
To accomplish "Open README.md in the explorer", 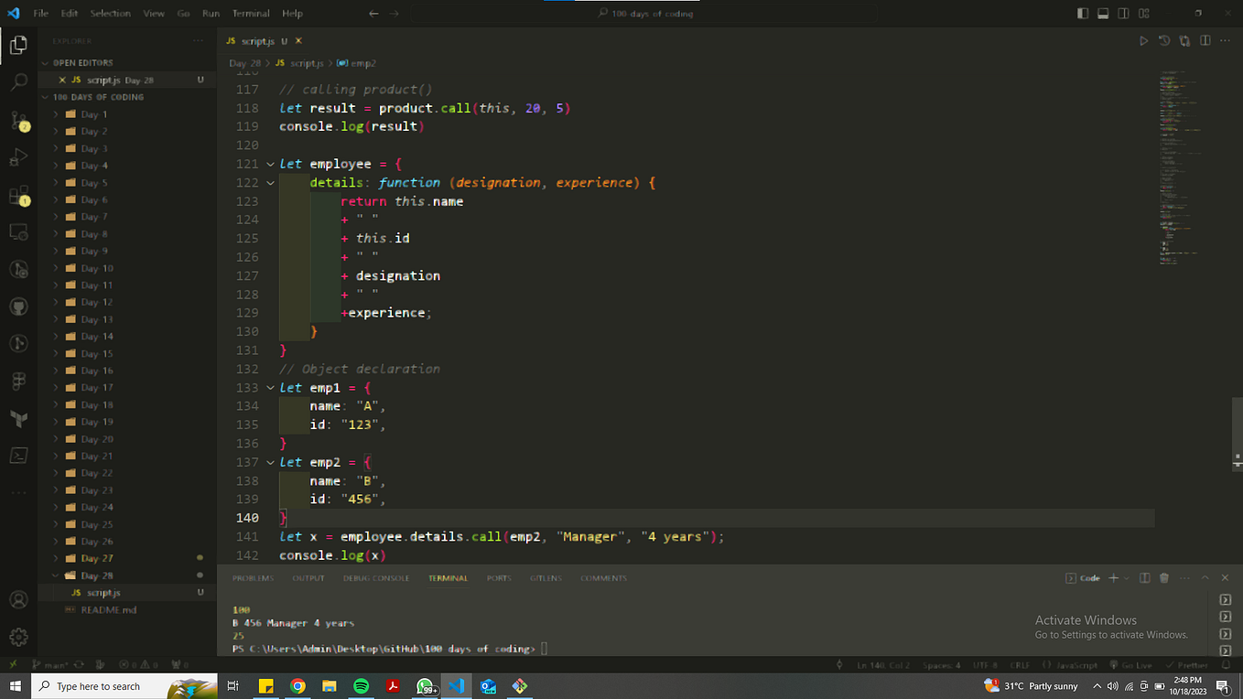I will click(x=108, y=610).
